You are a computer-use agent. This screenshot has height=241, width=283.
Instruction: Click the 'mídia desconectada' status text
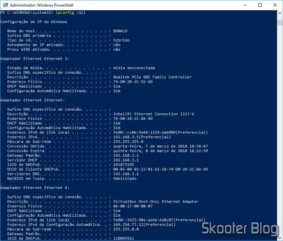pyautogui.click(x=134, y=68)
